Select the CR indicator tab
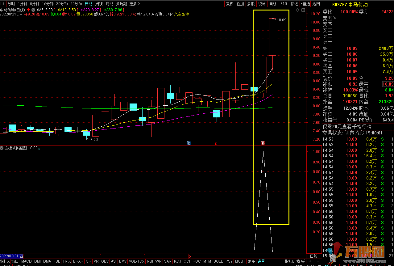 [89, 261]
